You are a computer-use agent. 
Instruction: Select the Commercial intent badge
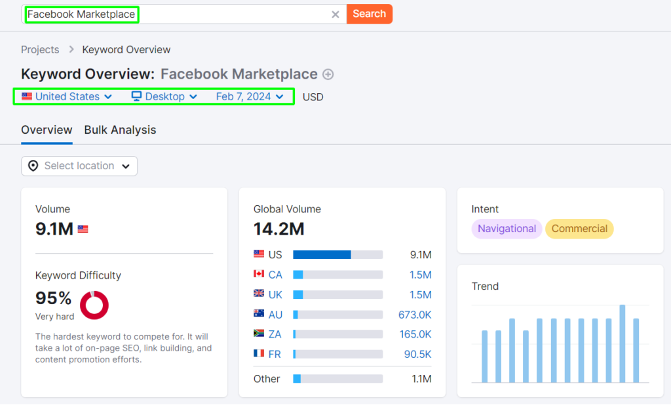[x=579, y=229]
